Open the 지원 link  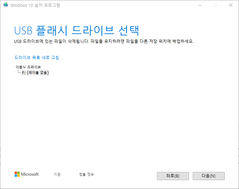[57, 174]
